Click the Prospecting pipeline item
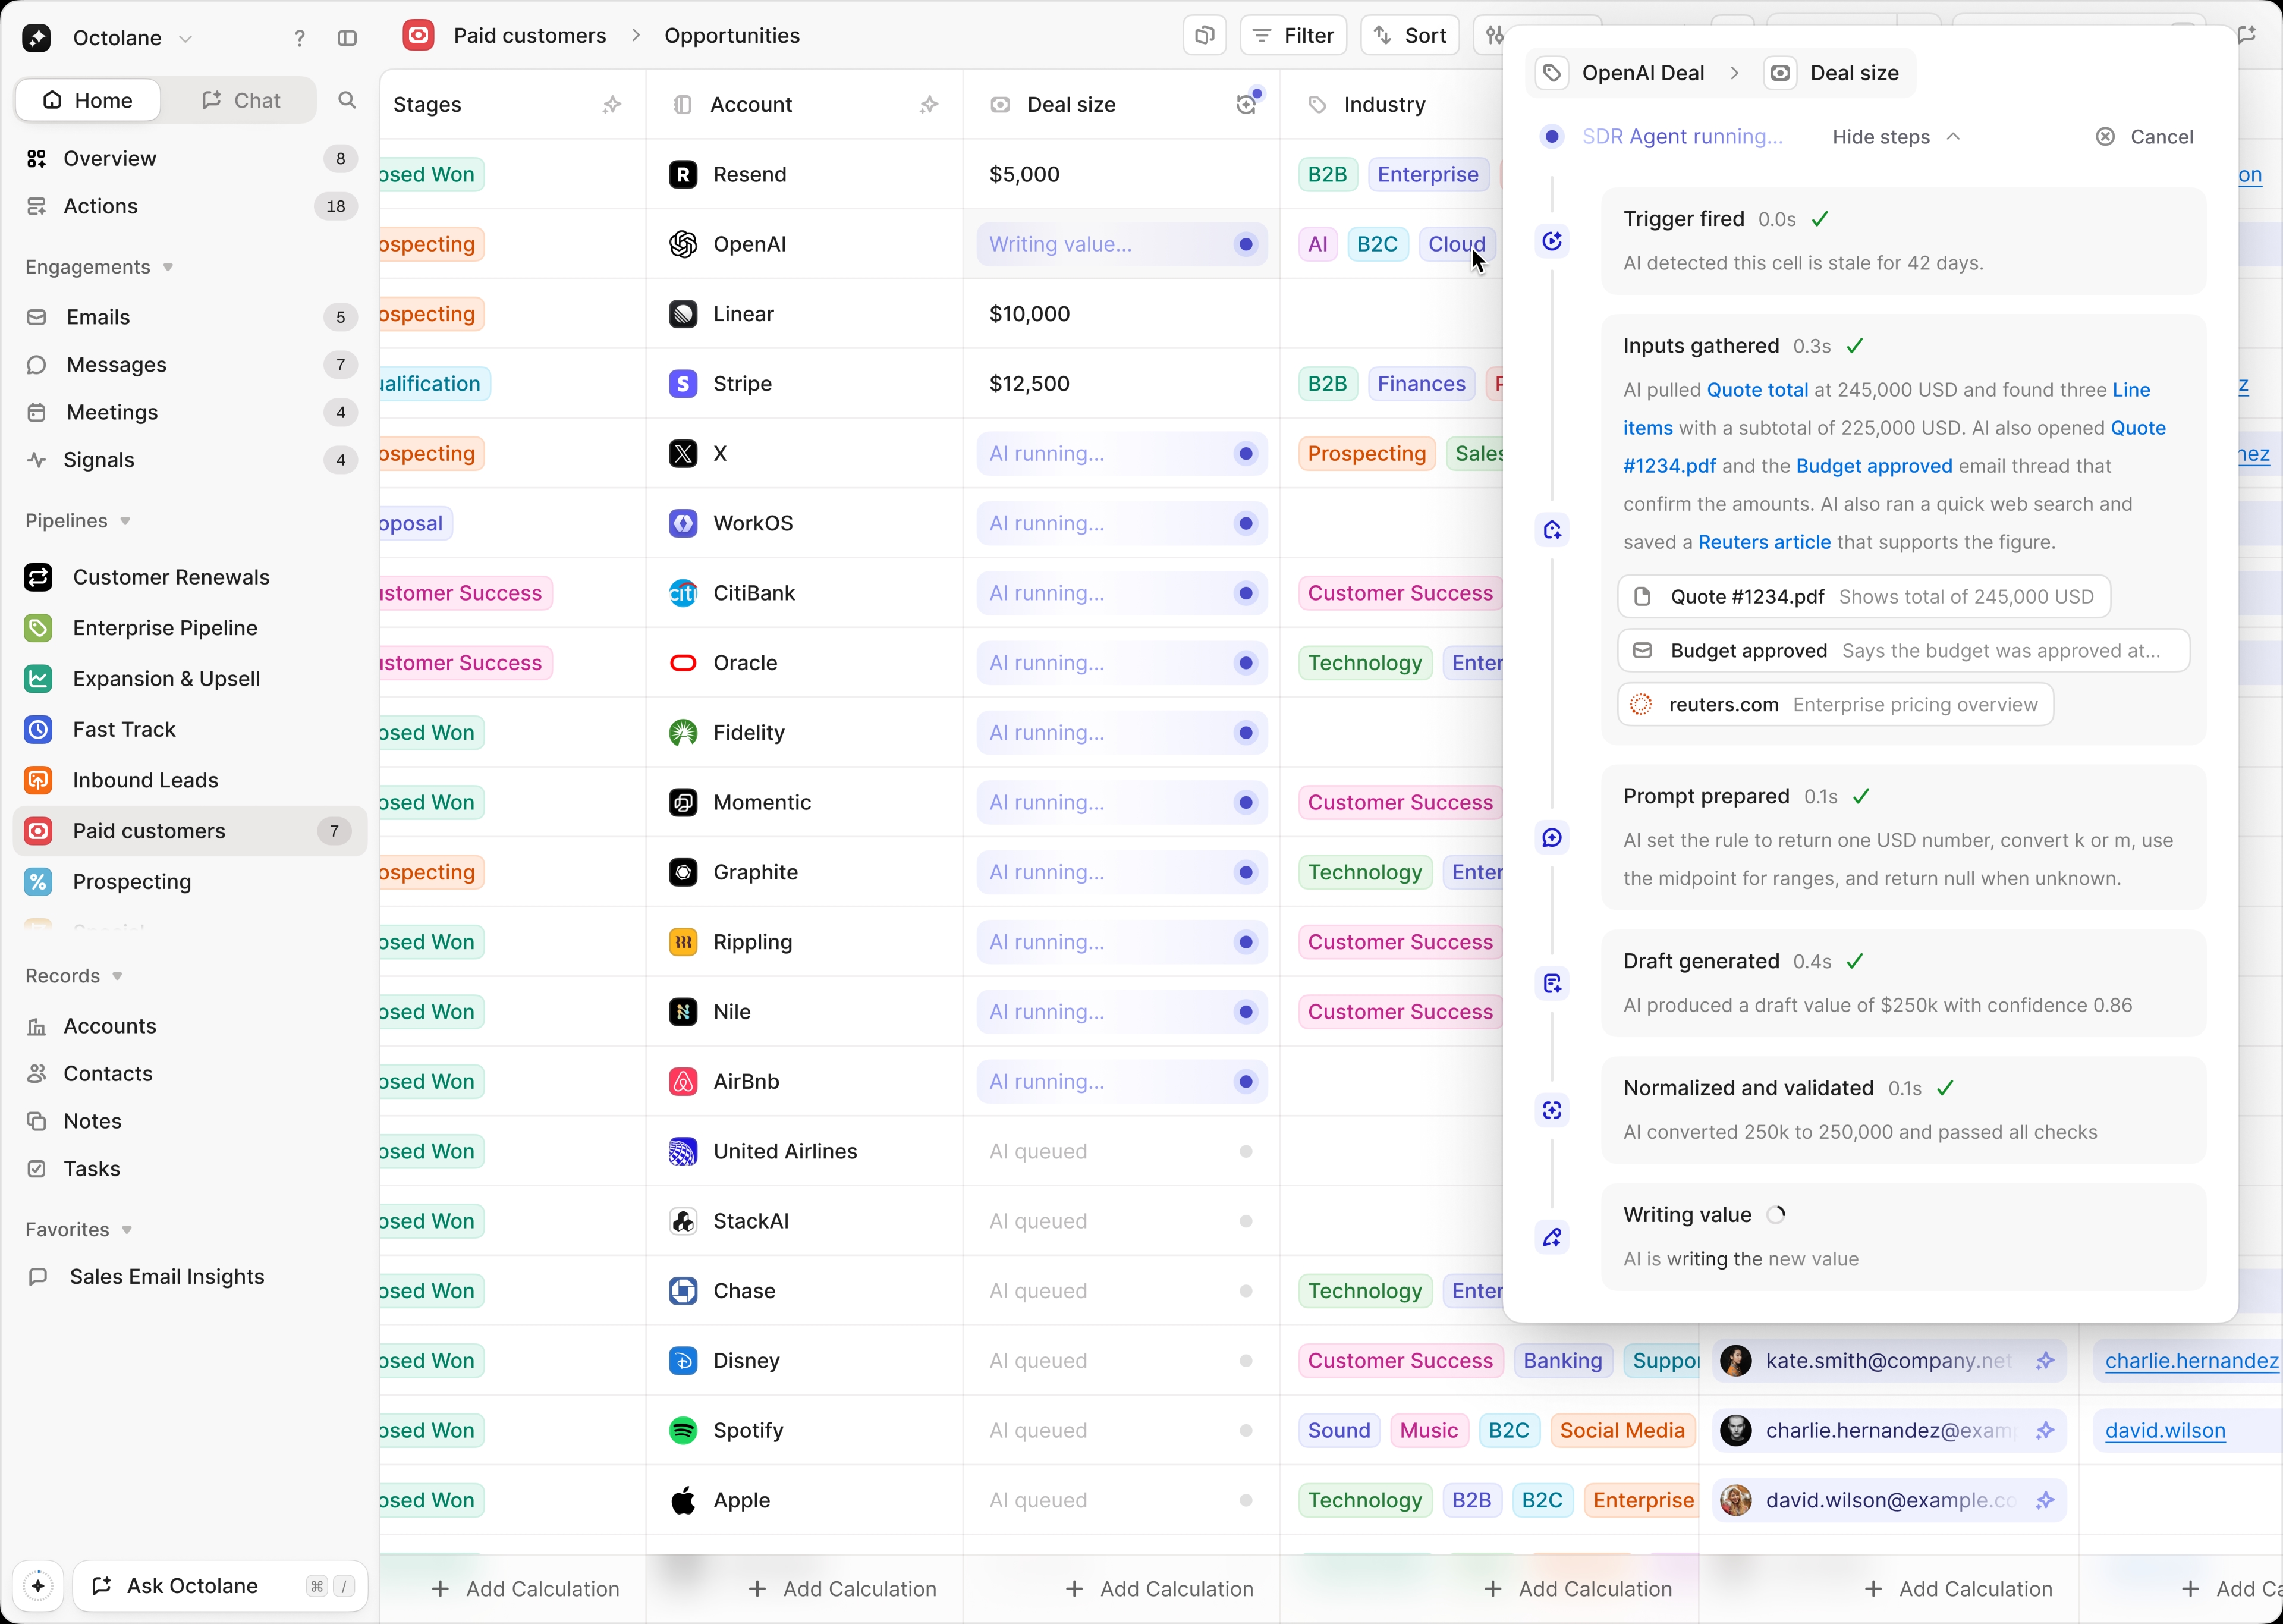This screenshot has width=2283, height=1624. tap(190, 882)
